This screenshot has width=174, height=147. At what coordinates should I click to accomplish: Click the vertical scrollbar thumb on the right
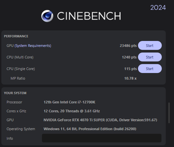click(x=169, y=113)
